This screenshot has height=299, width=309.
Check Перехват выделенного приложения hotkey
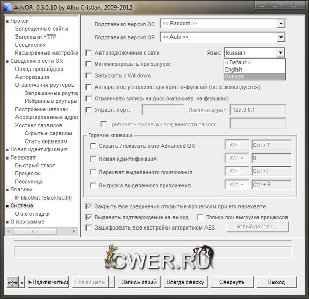(93, 172)
